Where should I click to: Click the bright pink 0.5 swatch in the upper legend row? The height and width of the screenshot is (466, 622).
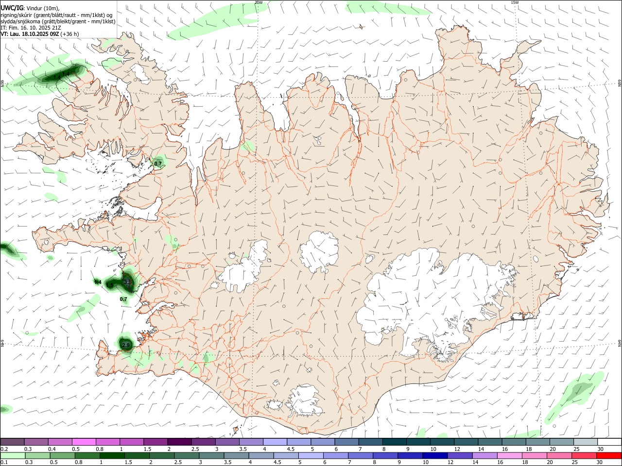(84, 442)
